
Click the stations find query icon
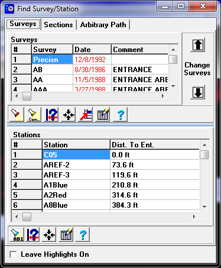(32, 234)
